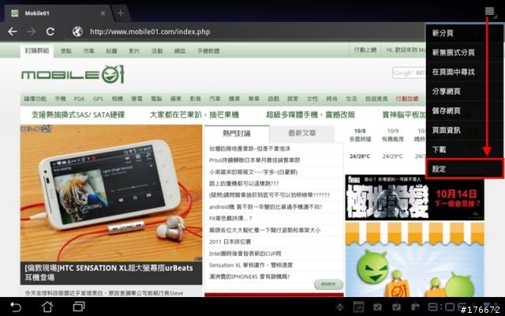Screen dimensions: 505x316
Task: Pick 儲存網頁 from the menu
Action: (x=465, y=111)
